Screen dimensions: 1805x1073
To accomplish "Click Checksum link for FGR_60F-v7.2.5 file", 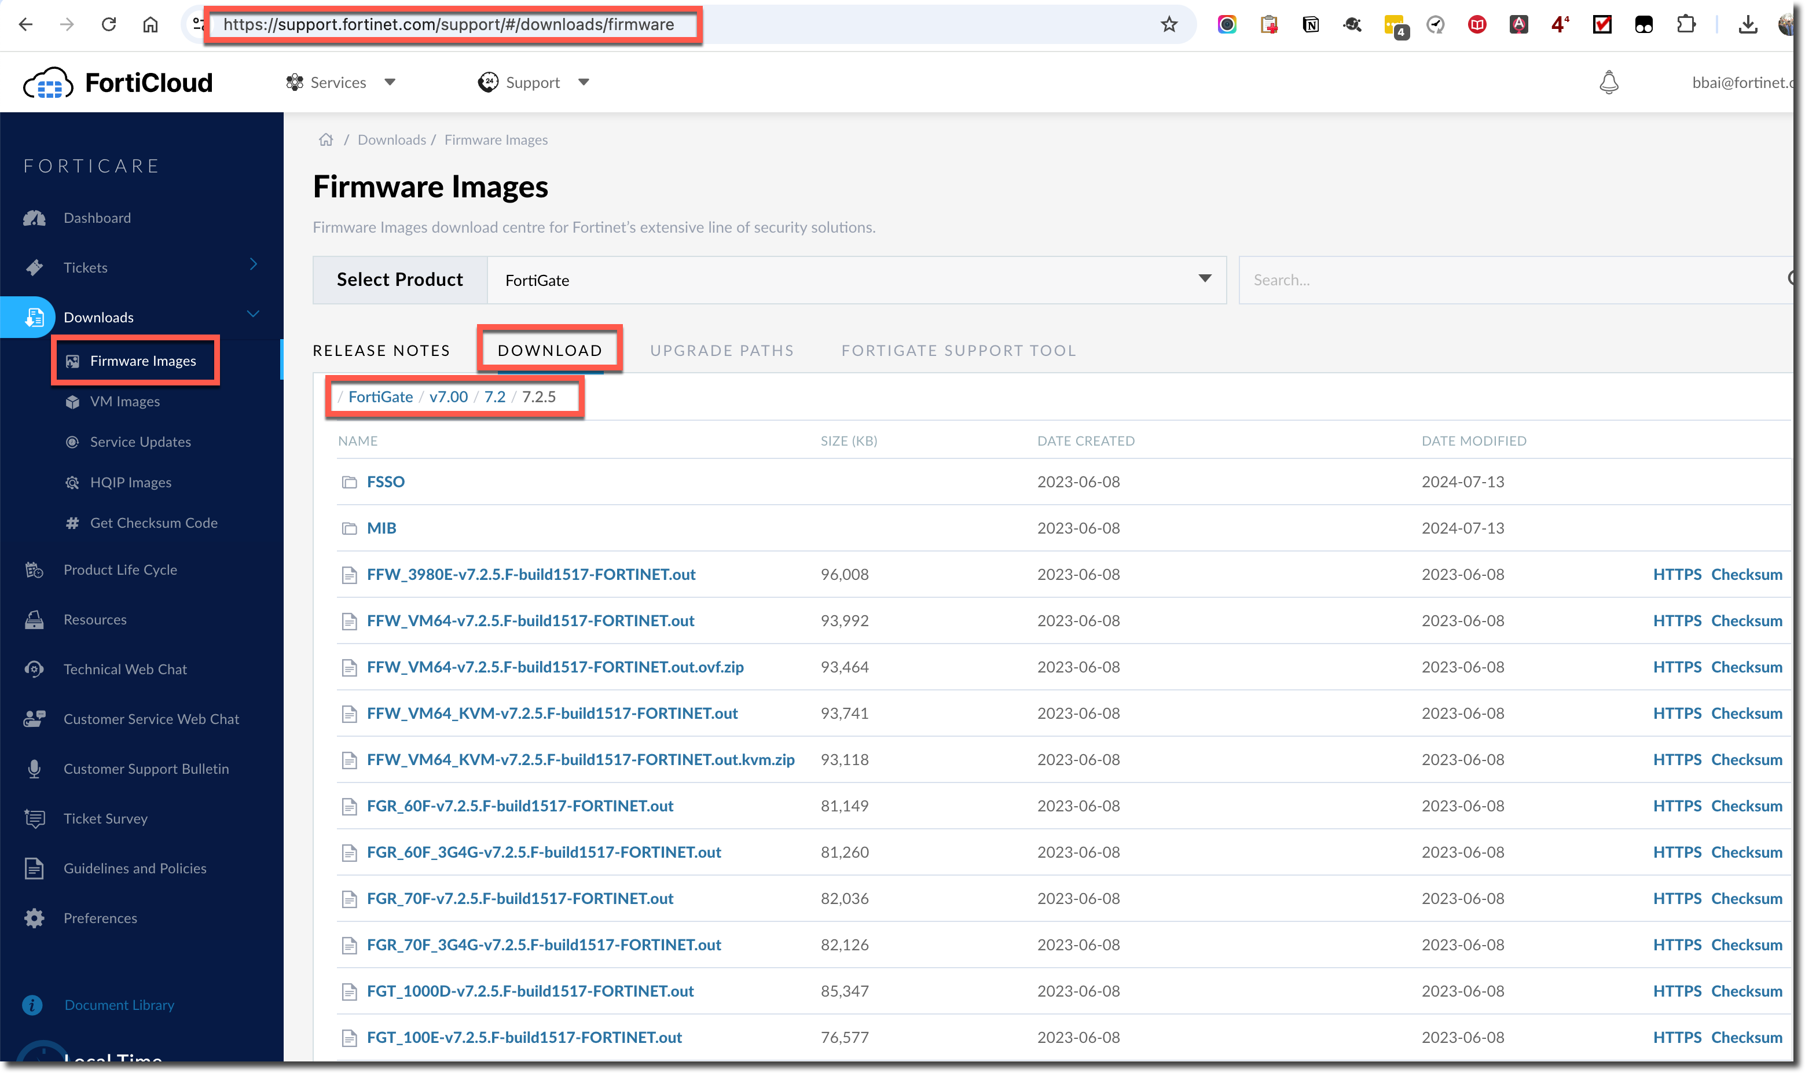I will (1746, 806).
